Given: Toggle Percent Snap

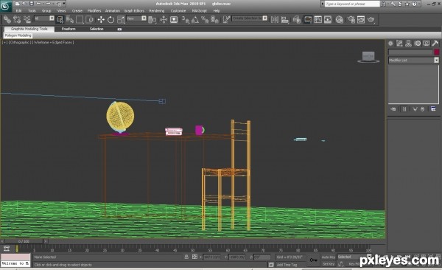Looking at the screenshot, I should [x=205, y=19].
